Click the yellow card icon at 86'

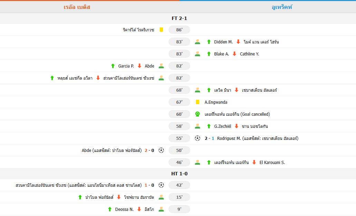pyautogui.click(x=161, y=30)
